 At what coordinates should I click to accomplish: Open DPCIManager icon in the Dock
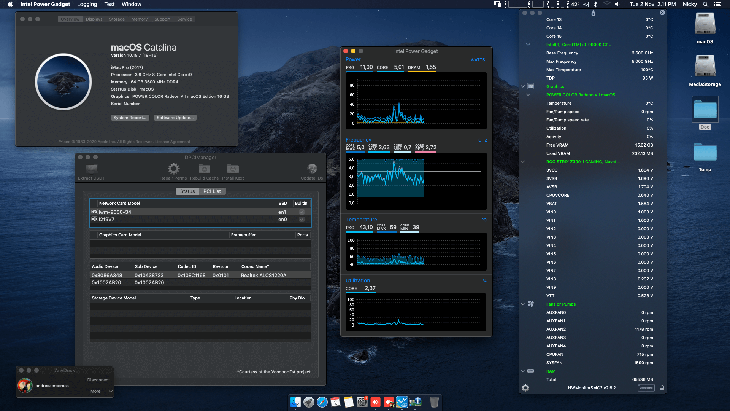coord(415,402)
